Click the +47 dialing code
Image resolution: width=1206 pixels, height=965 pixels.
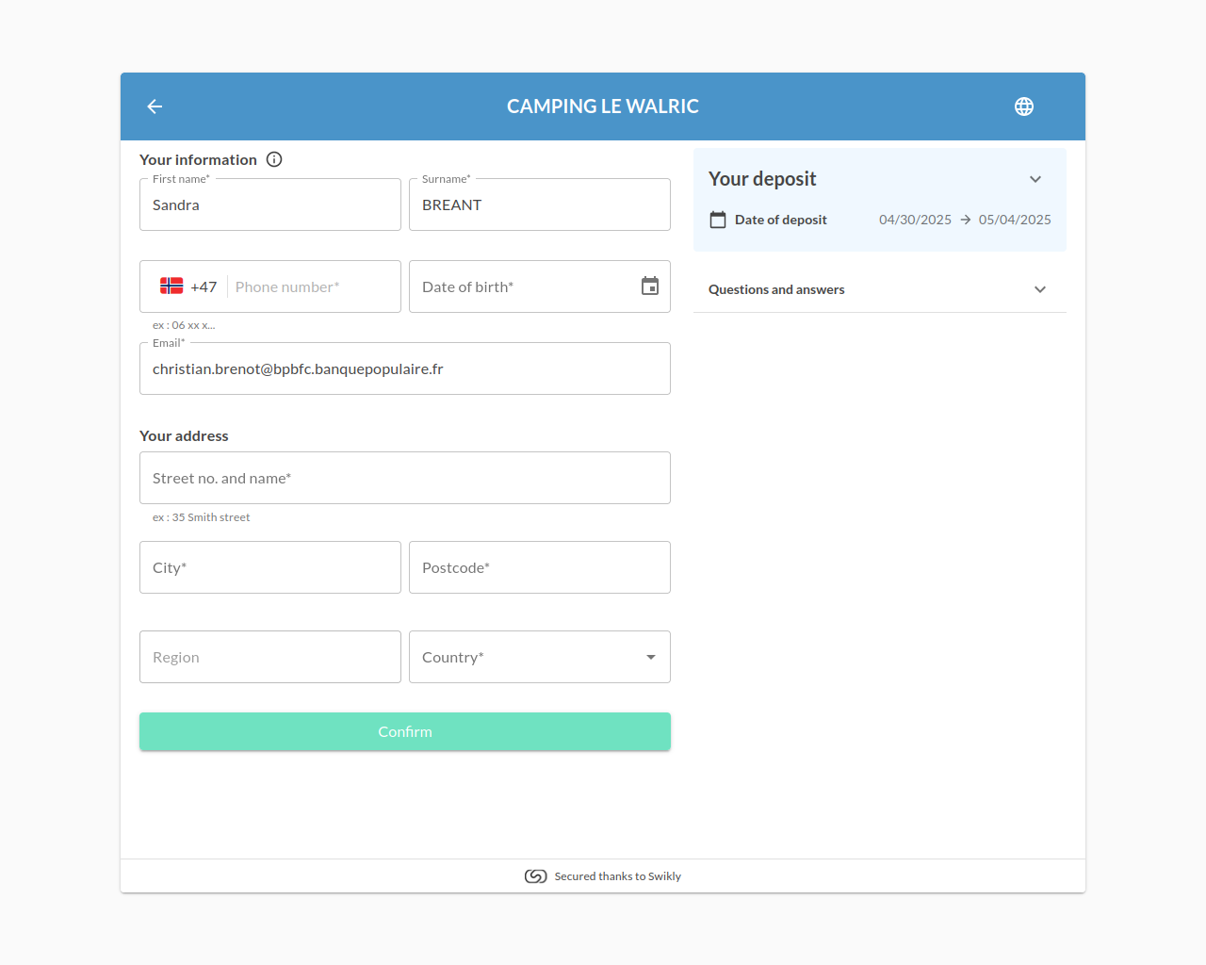point(204,286)
